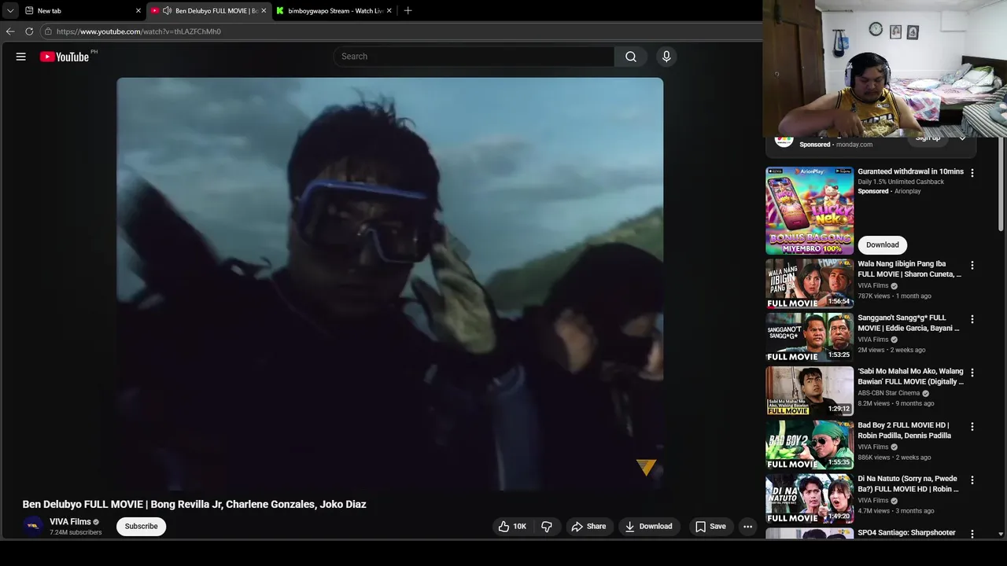Go back using the browser back arrow
The image size is (1007, 566).
(x=10, y=31)
